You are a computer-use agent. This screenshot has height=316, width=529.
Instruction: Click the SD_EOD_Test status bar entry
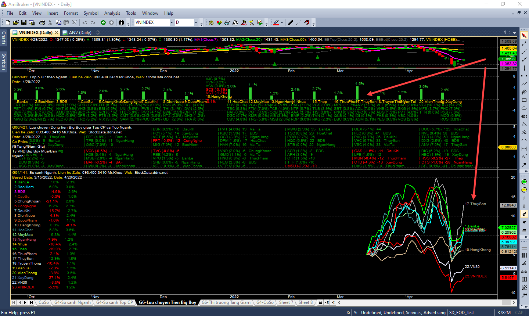coord(461,313)
